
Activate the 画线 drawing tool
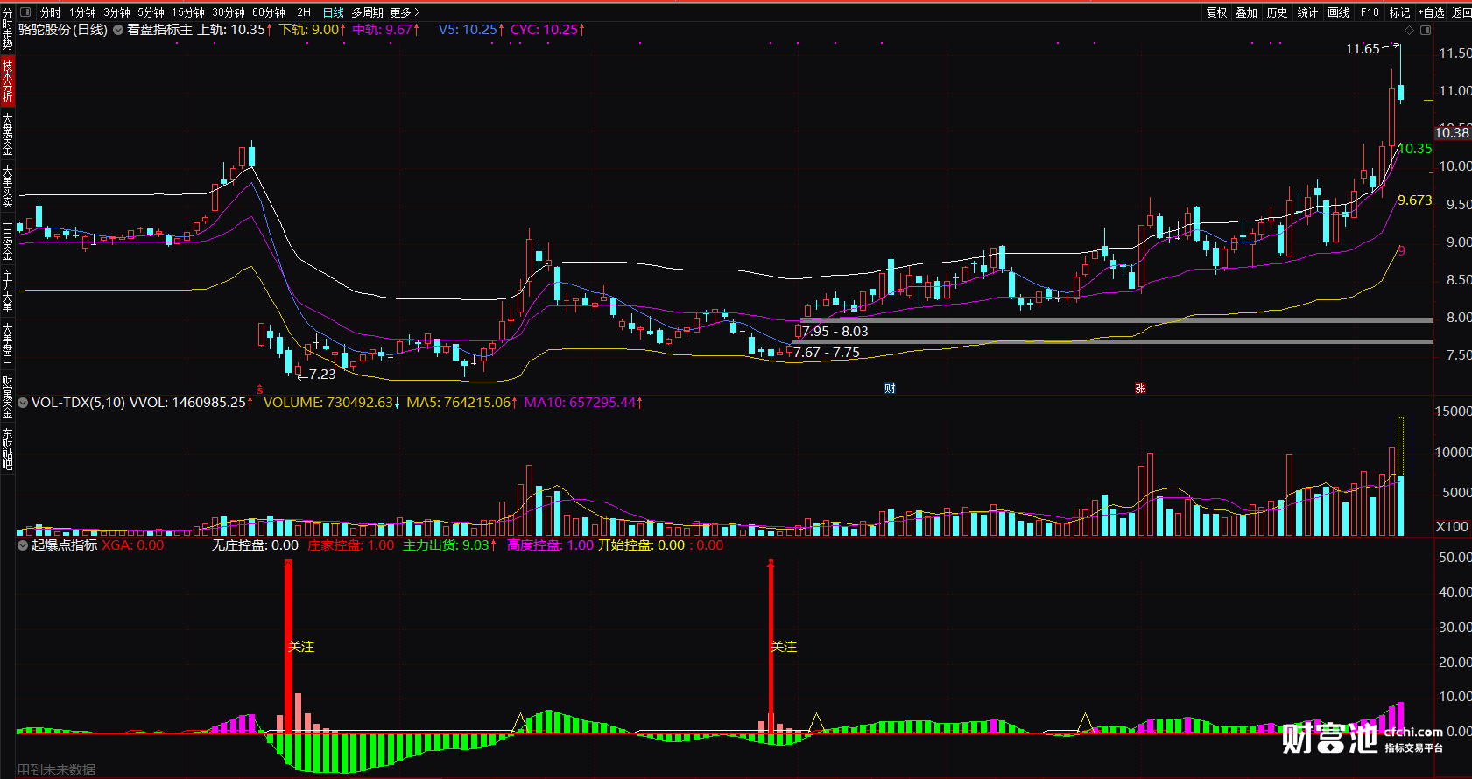click(1339, 12)
